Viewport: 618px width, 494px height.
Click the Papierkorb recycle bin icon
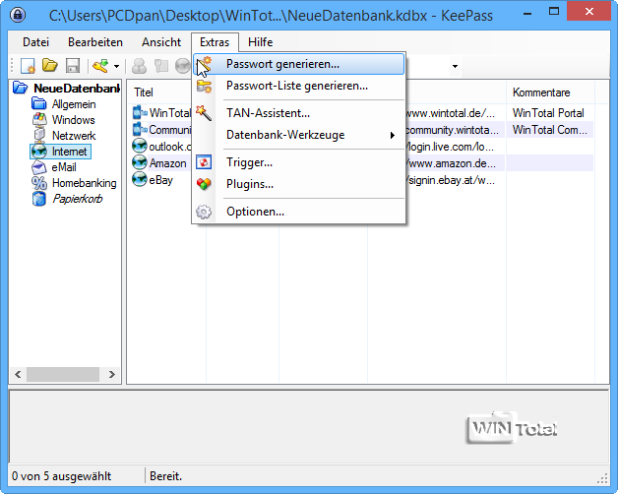39,199
